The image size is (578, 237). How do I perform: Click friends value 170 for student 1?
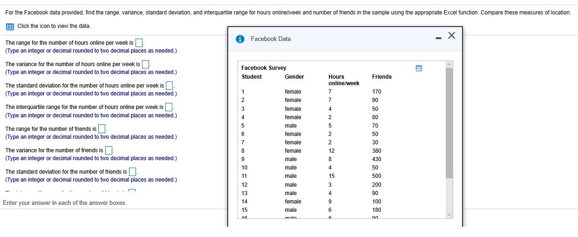(377, 92)
